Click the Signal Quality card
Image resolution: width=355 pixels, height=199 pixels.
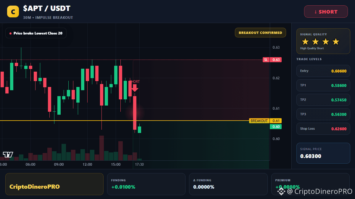pyautogui.click(x=323, y=41)
